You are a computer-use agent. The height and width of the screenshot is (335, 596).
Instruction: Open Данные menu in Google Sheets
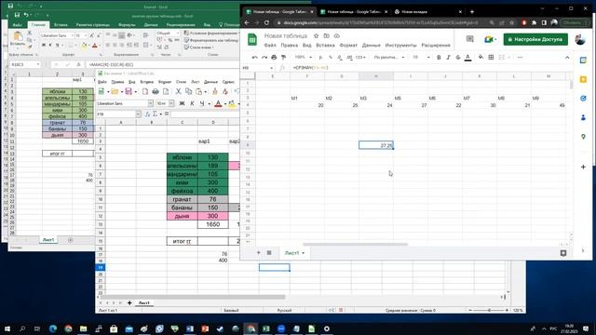coord(372,46)
